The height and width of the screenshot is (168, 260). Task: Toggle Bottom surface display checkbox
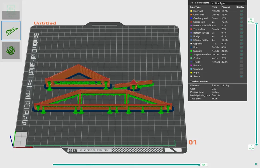pos(242,33)
